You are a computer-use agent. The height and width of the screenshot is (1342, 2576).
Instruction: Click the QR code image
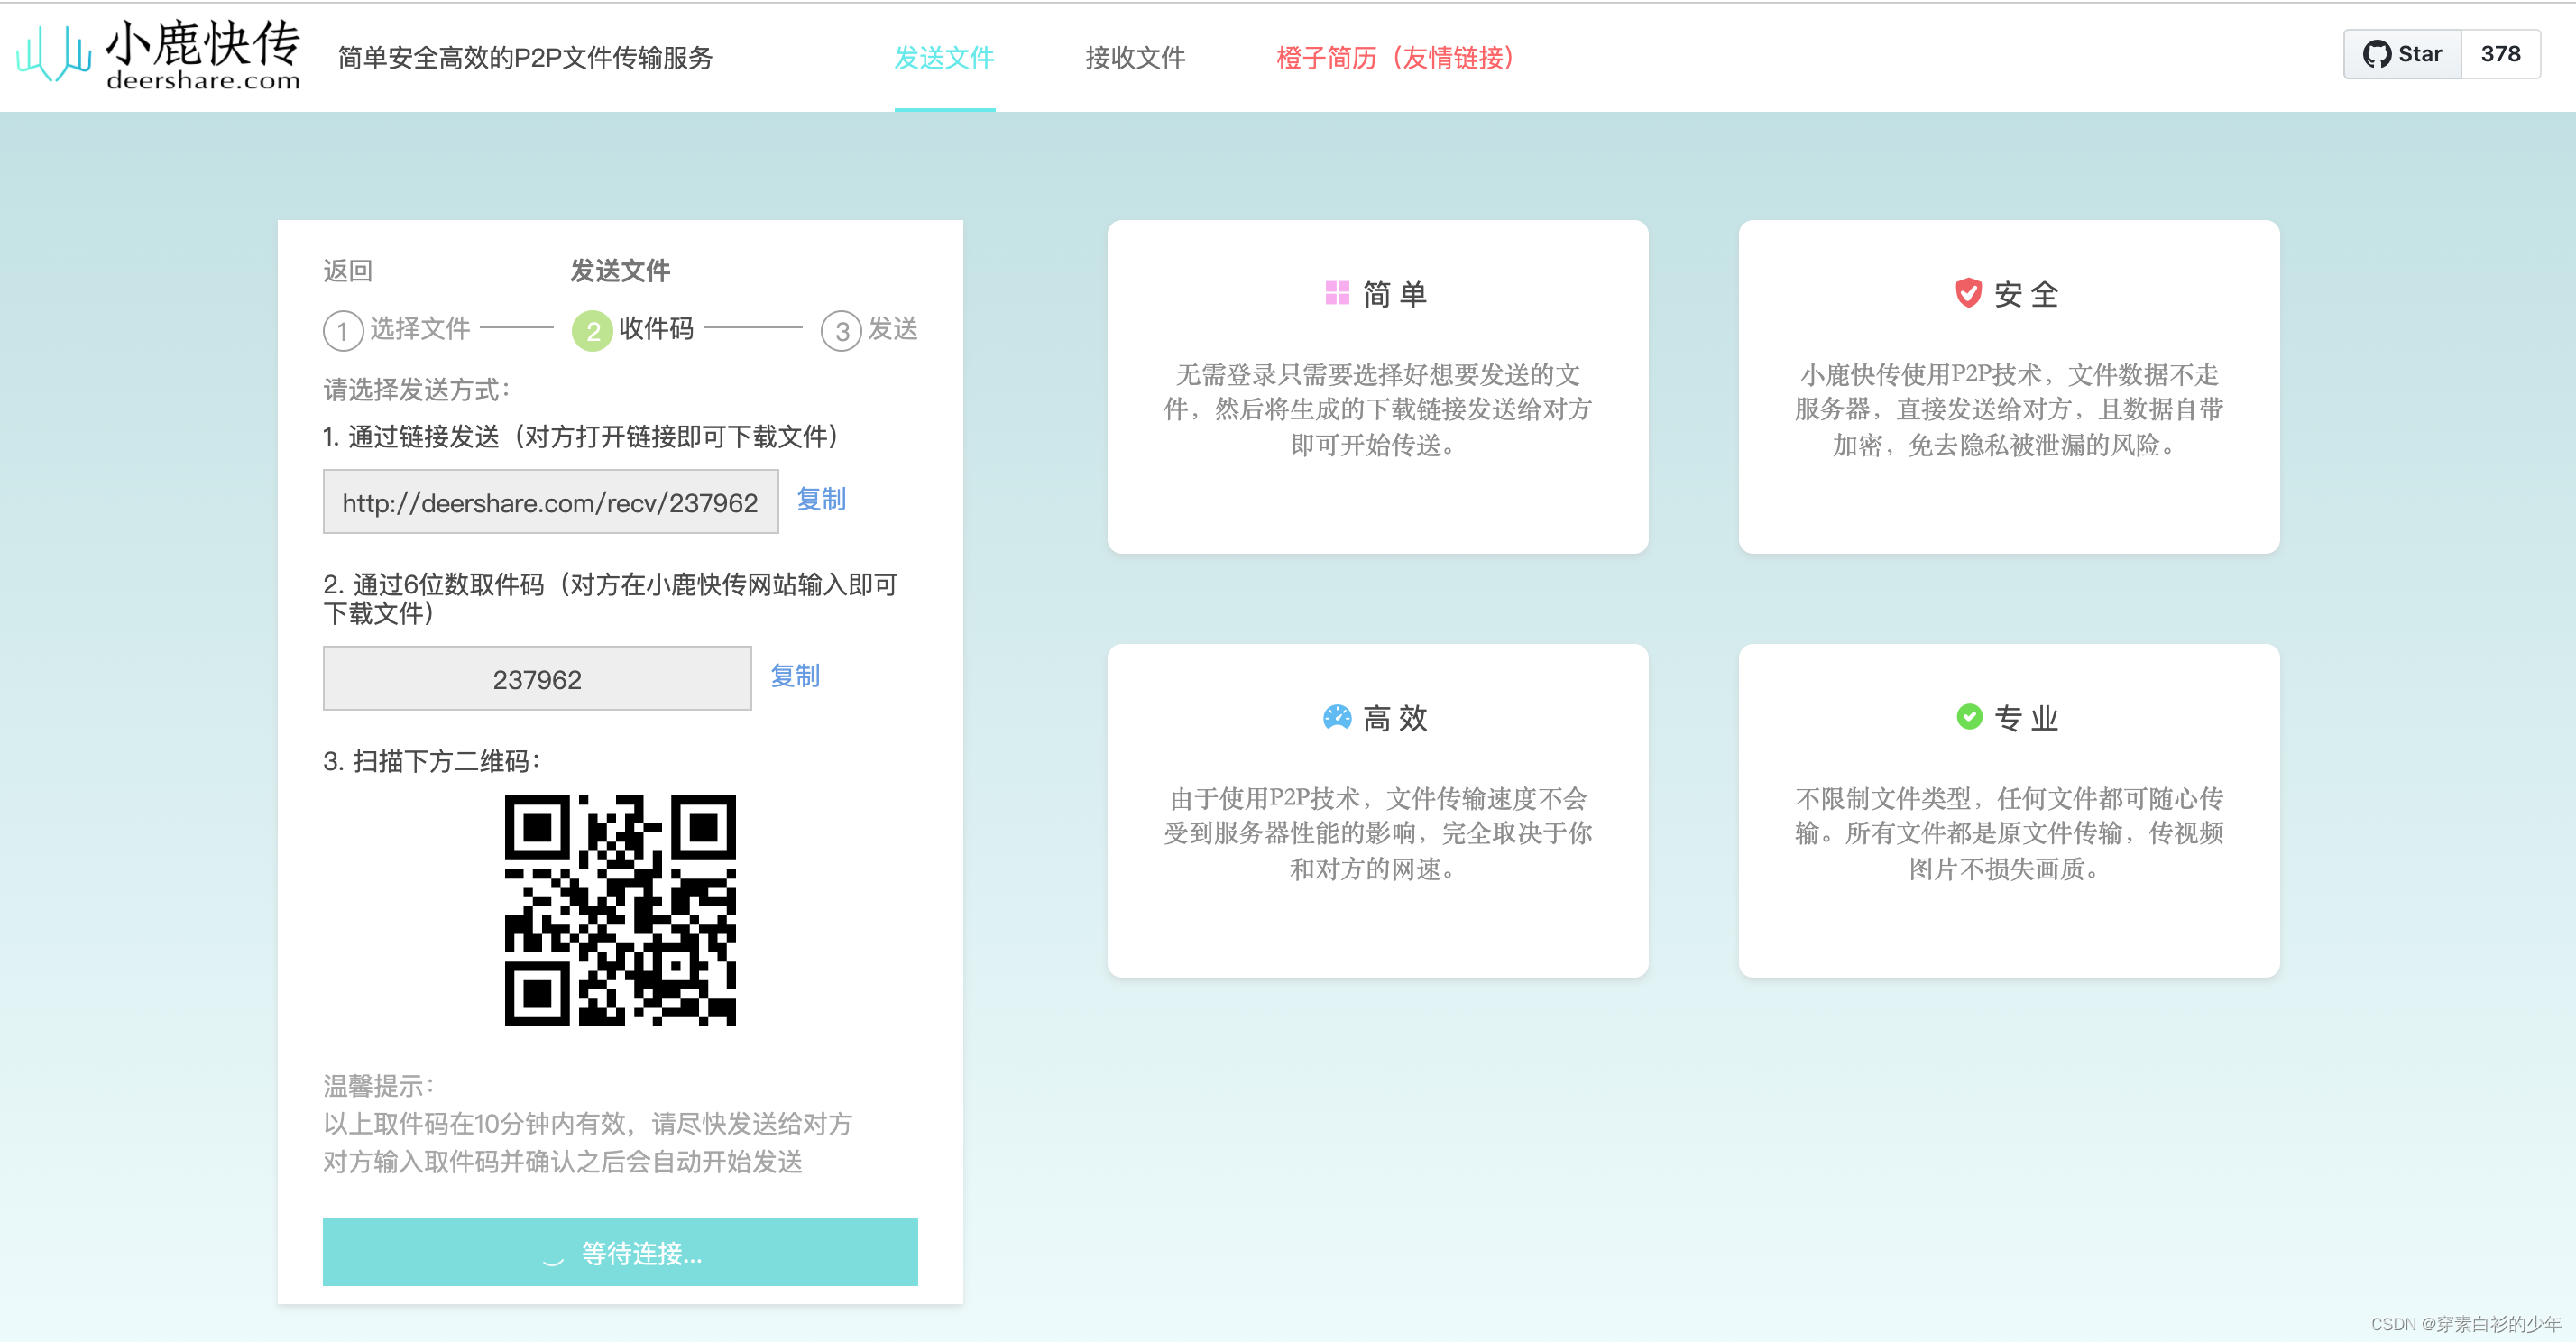pyautogui.click(x=620, y=911)
